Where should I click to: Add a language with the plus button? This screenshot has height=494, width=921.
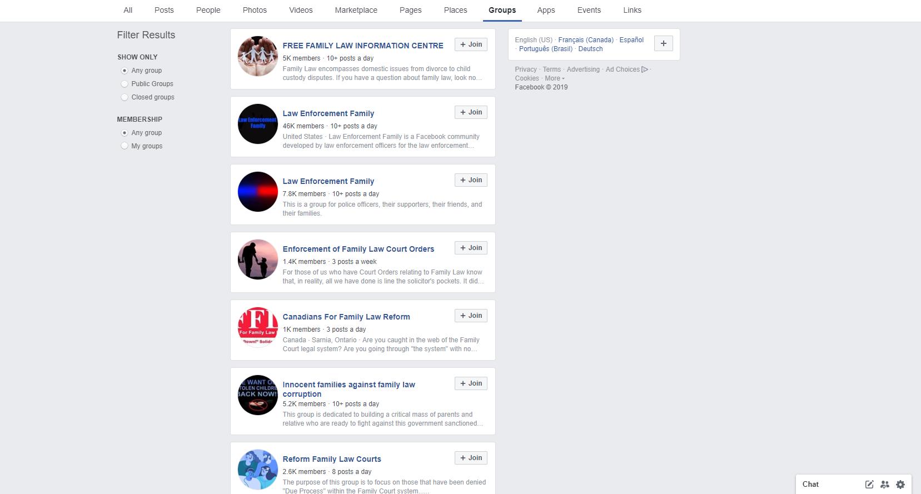(x=664, y=43)
